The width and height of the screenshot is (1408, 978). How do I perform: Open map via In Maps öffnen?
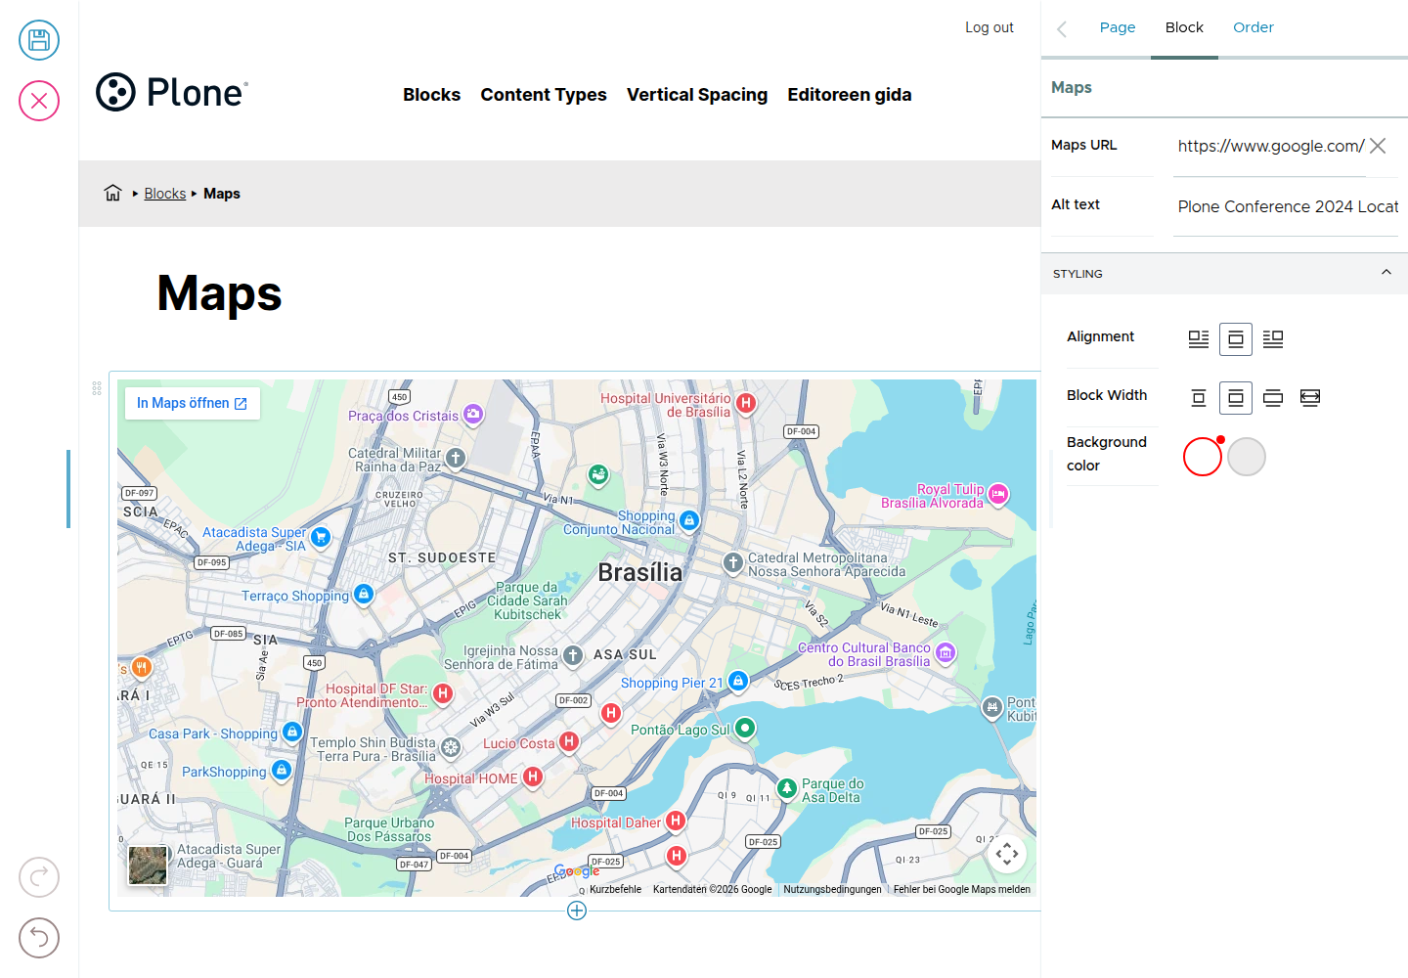pos(192,403)
